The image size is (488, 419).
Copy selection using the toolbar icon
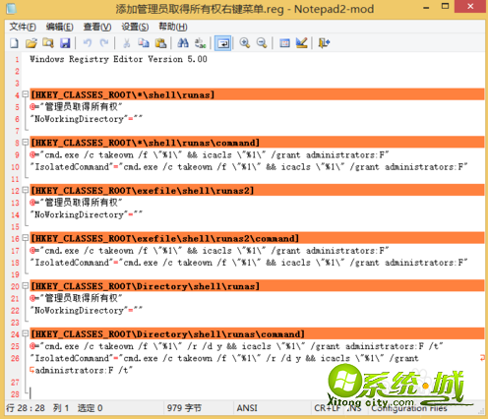144,43
